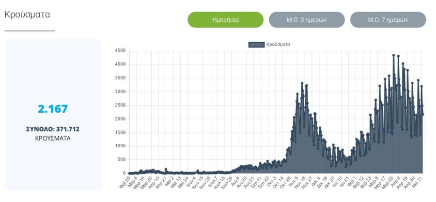Click the Αυγ 9 x-axis label

coord(235,181)
